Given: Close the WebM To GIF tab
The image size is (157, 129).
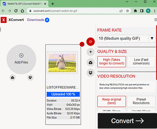Looking at the screenshot, I should click(45, 4).
